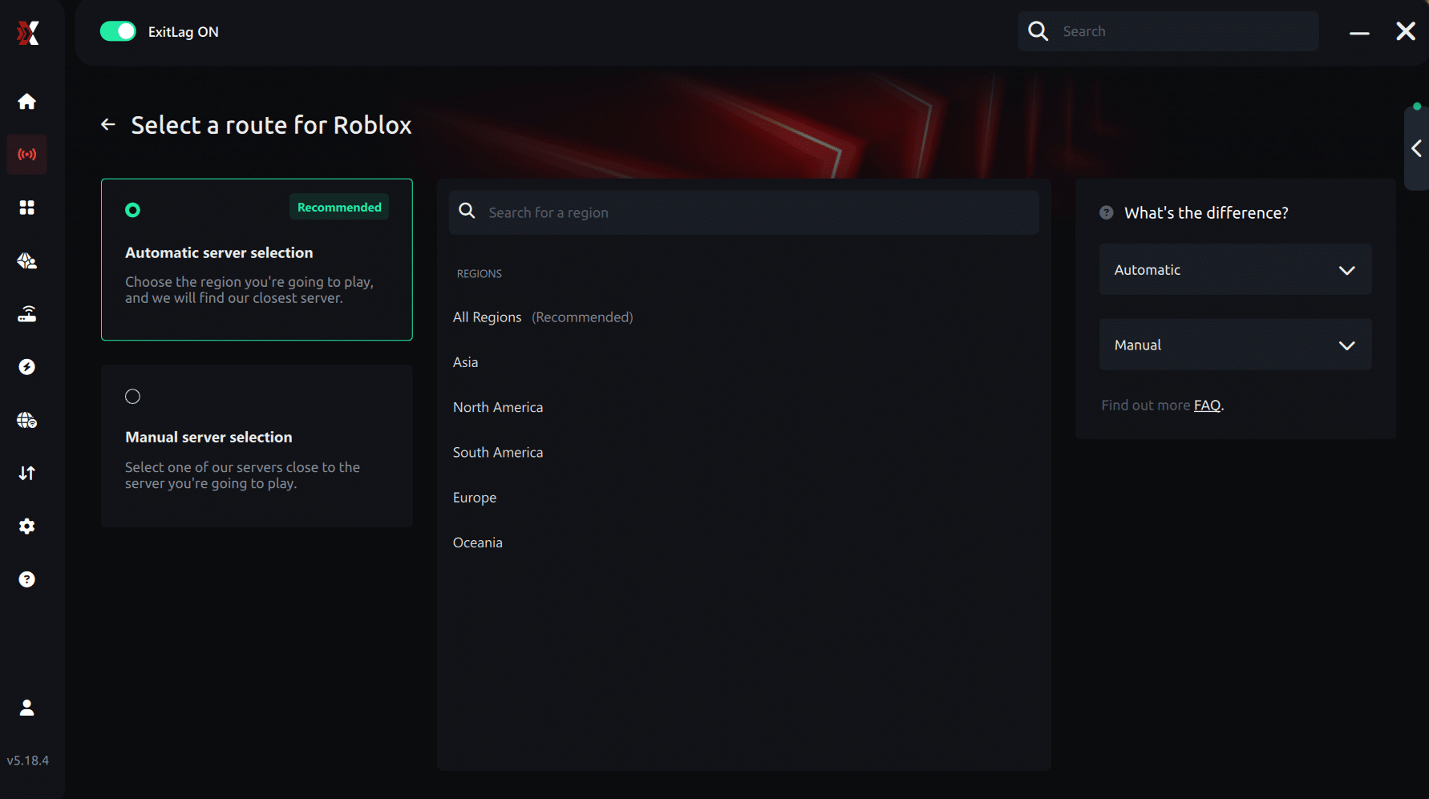Screen dimensions: 1429x799
Task: Click the region list search magnifier icon
Action: 467,211
